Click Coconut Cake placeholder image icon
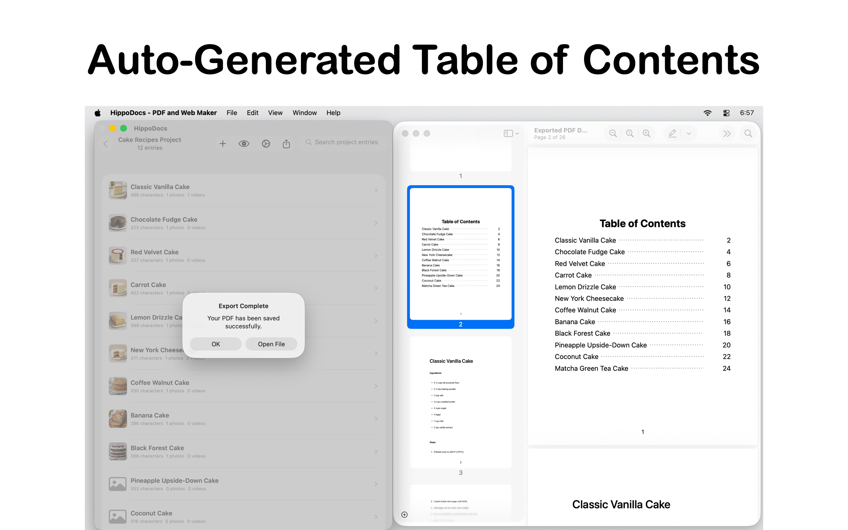Image resolution: width=848 pixels, height=530 pixels. click(118, 516)
